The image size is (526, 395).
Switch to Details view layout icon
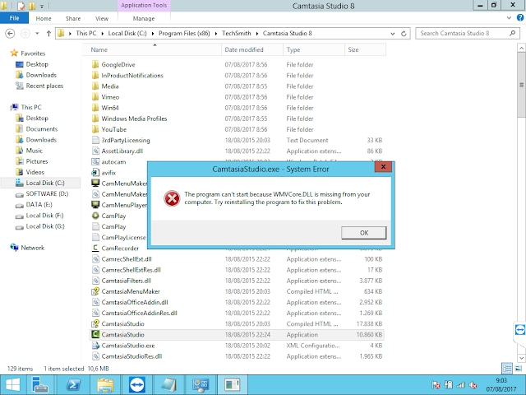click(507, 369)
